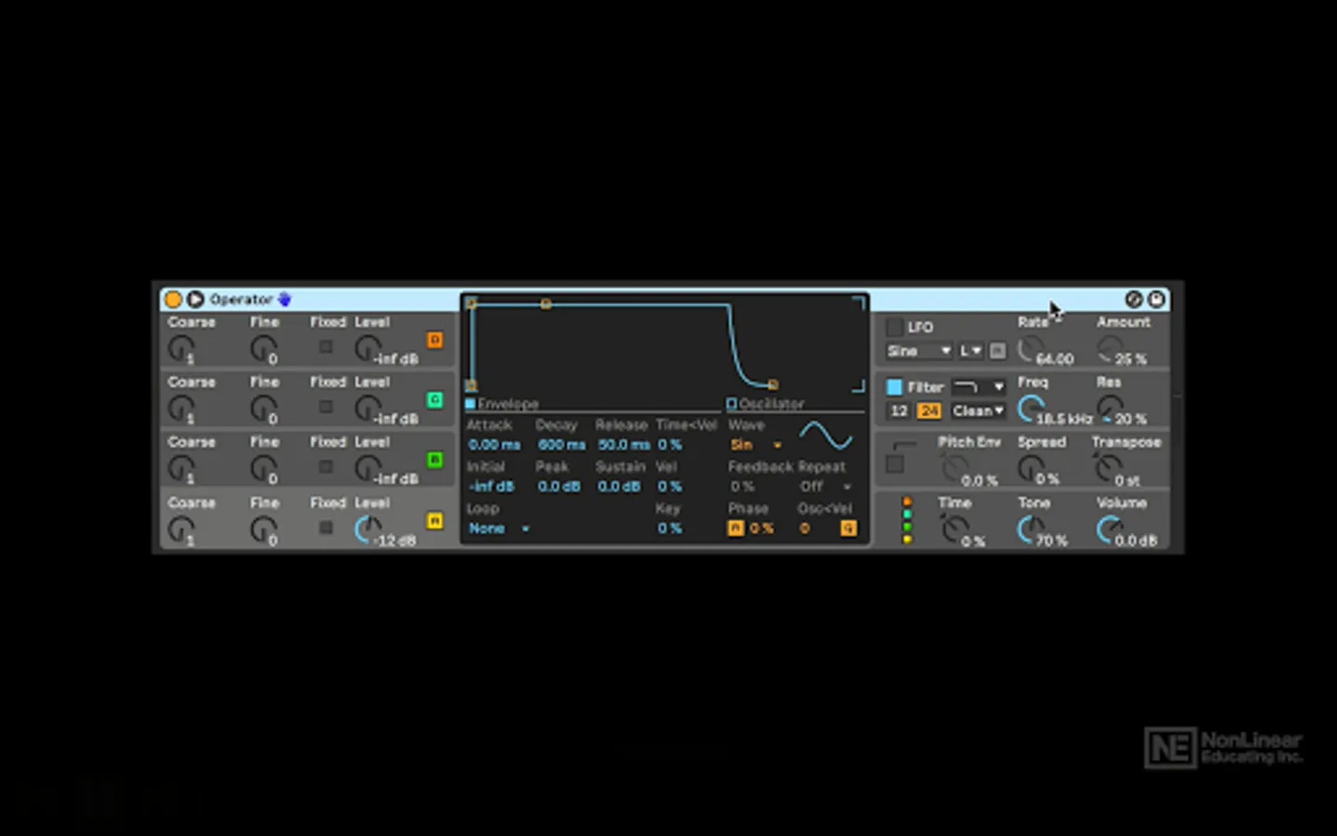Image resolution: width=1337 pixels, height=836 pixels.
Task: Click the sine waveform display icon
Action: pos(825,436)
